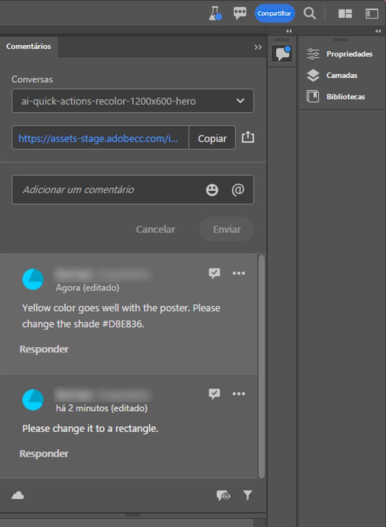Image resolution: width=386 pixels, height=527 pixels.
Task: Click the share export icon beside Copiar
Action: pyautogui.click(x=248, y=137)
